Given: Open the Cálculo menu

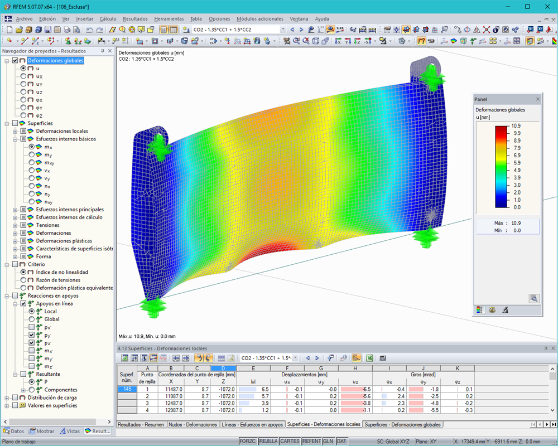Looking at the screenshot, I should click(108, 19).
